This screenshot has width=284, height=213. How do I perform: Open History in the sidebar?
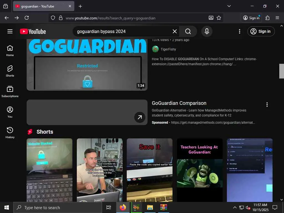[10, 132]
